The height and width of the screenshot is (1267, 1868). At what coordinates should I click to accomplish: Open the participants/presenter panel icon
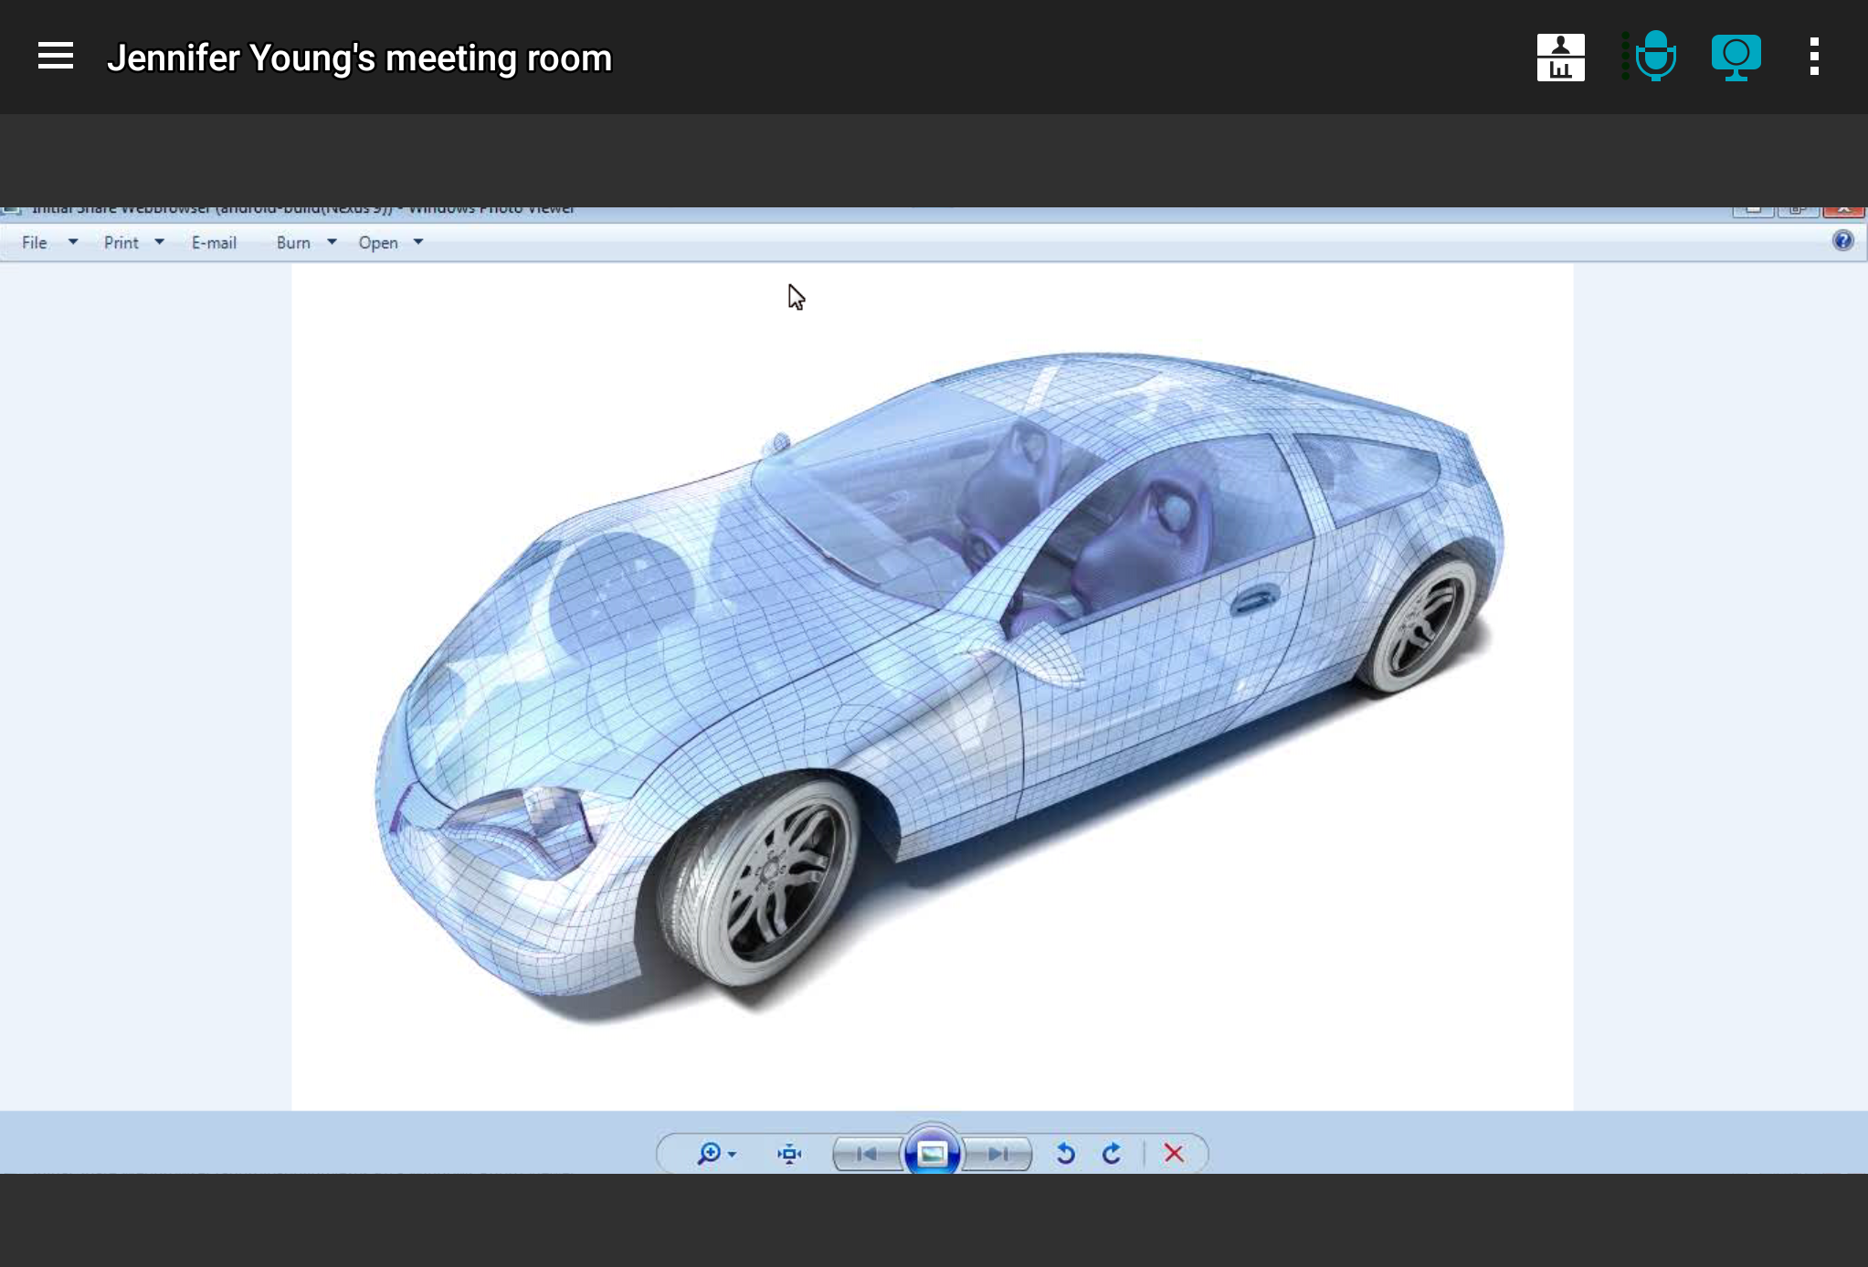(x=1560, y=58)
